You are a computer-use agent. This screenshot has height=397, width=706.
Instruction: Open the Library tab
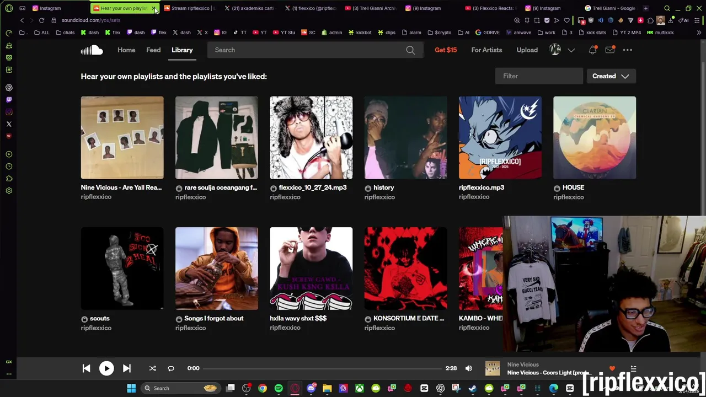182,50
